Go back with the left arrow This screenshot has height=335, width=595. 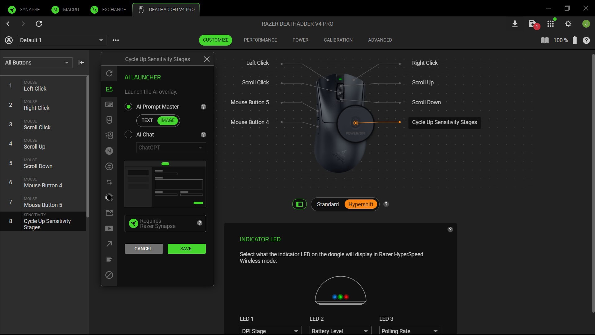[8, 24]
